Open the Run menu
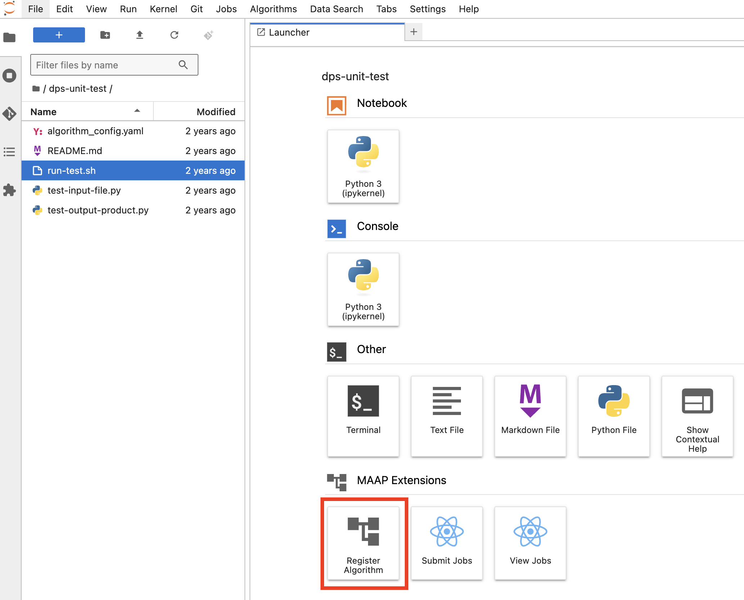Screen dimensions: 744x600 128,9
